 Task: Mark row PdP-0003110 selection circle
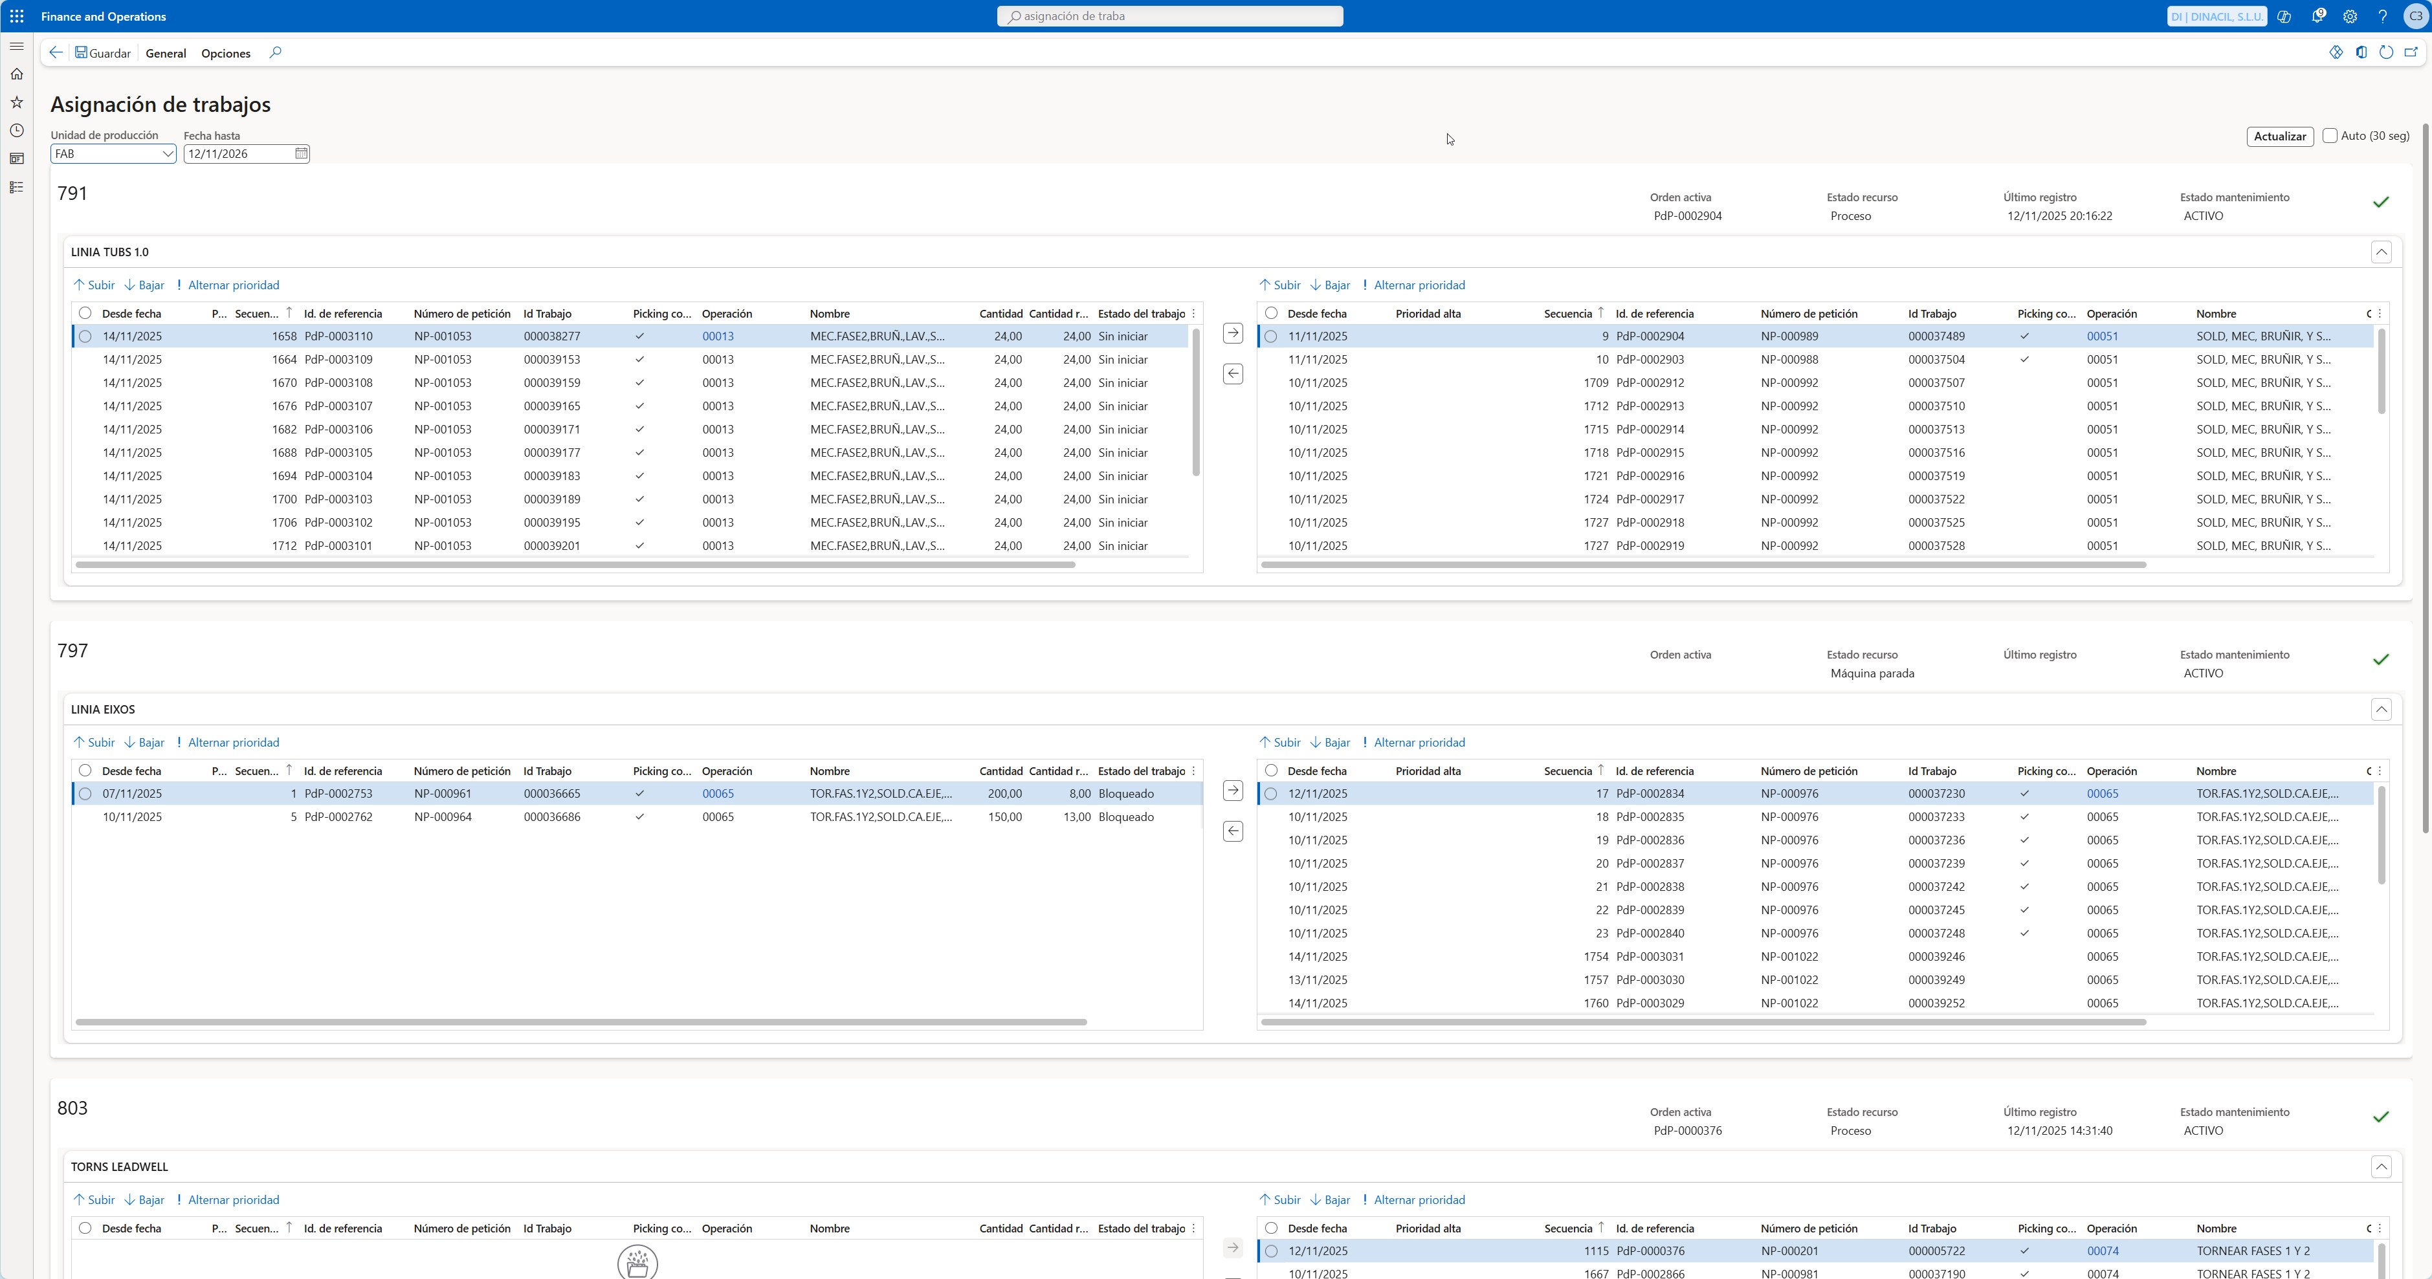[86, 336]
